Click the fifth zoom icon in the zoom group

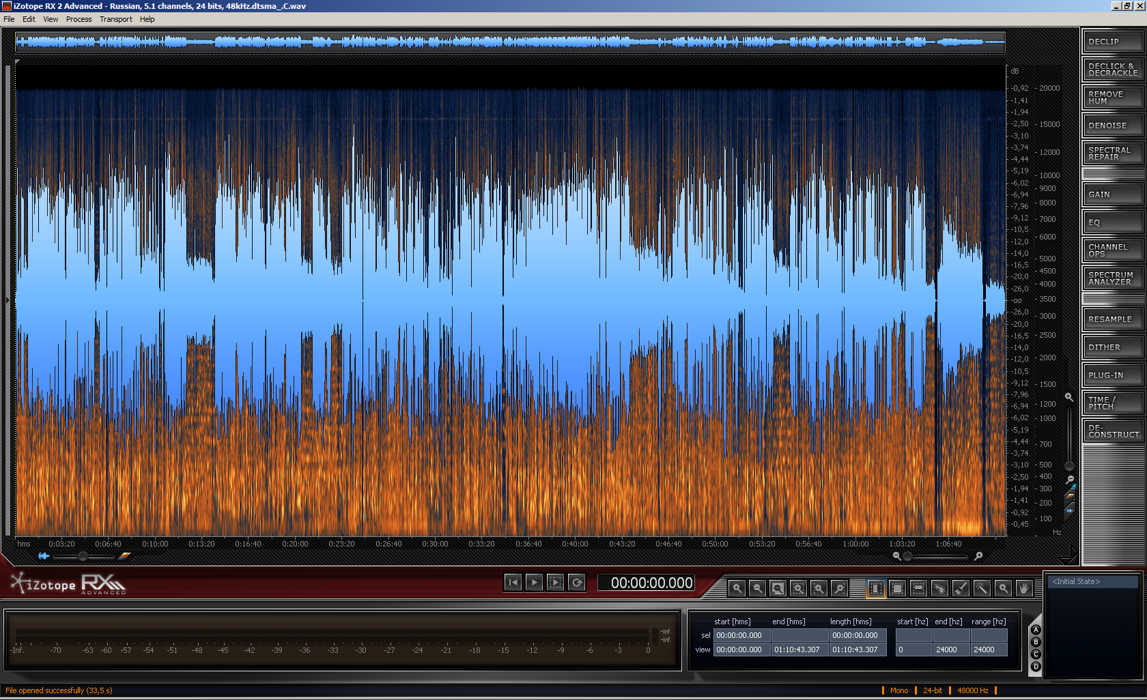point(819,588)
